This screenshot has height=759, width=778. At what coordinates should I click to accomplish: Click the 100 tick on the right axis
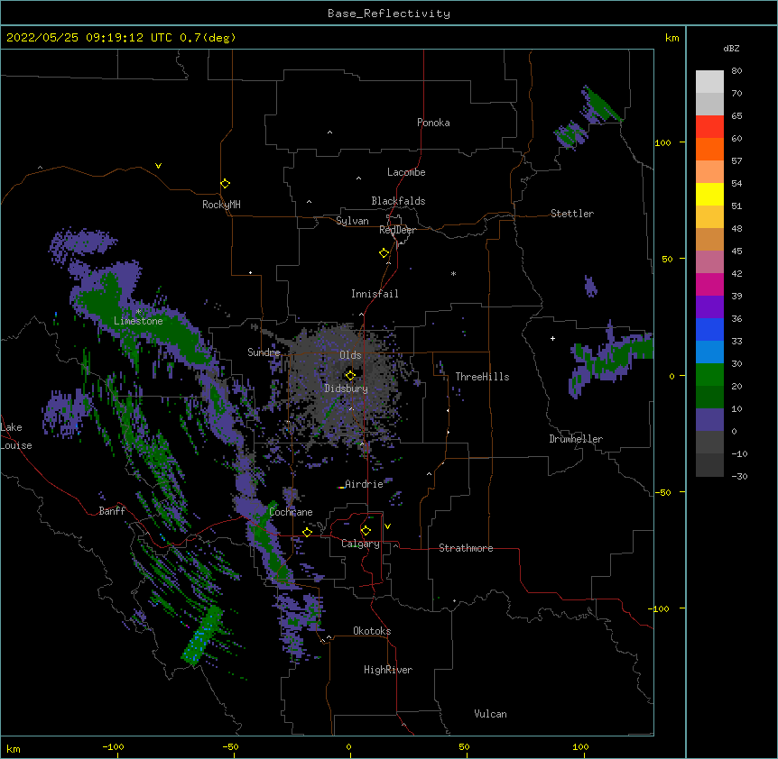662,142
